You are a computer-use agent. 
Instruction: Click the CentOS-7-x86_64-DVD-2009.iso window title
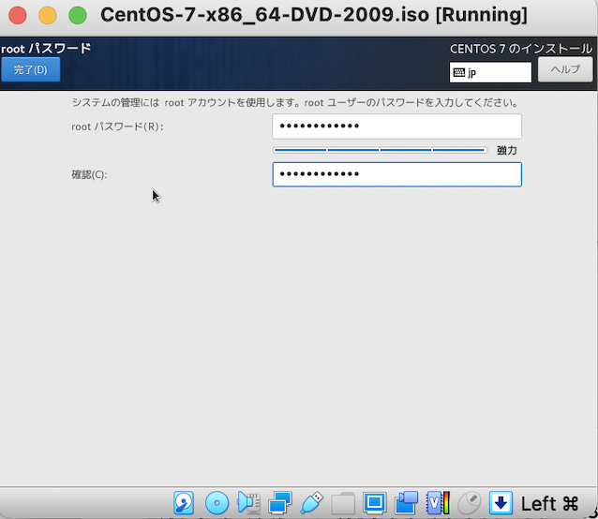click(x=314, y=15)
